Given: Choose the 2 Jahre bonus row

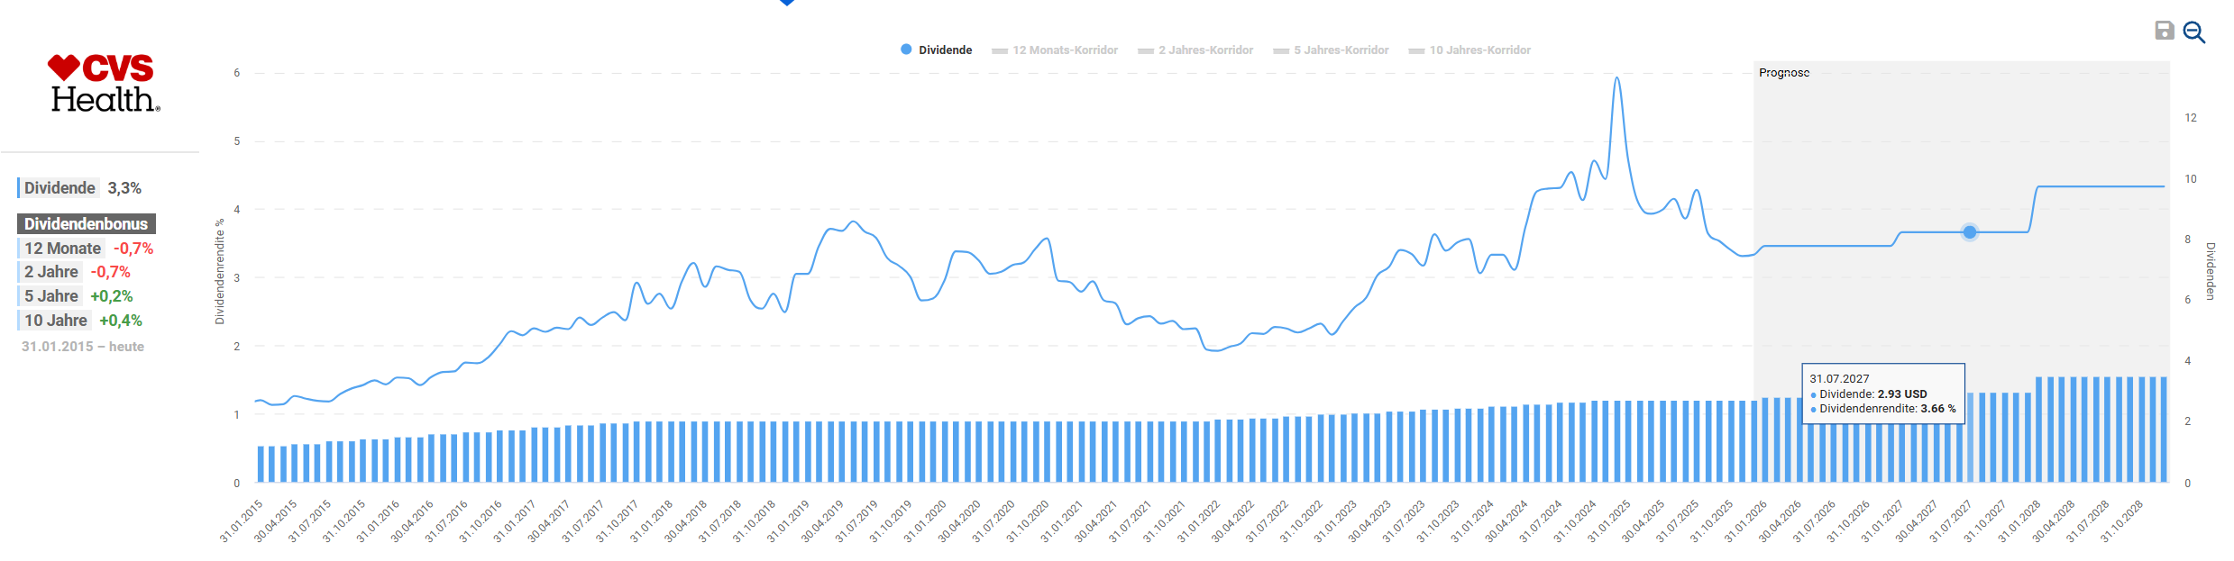Looking at the screenshot, I should [77, 272].
